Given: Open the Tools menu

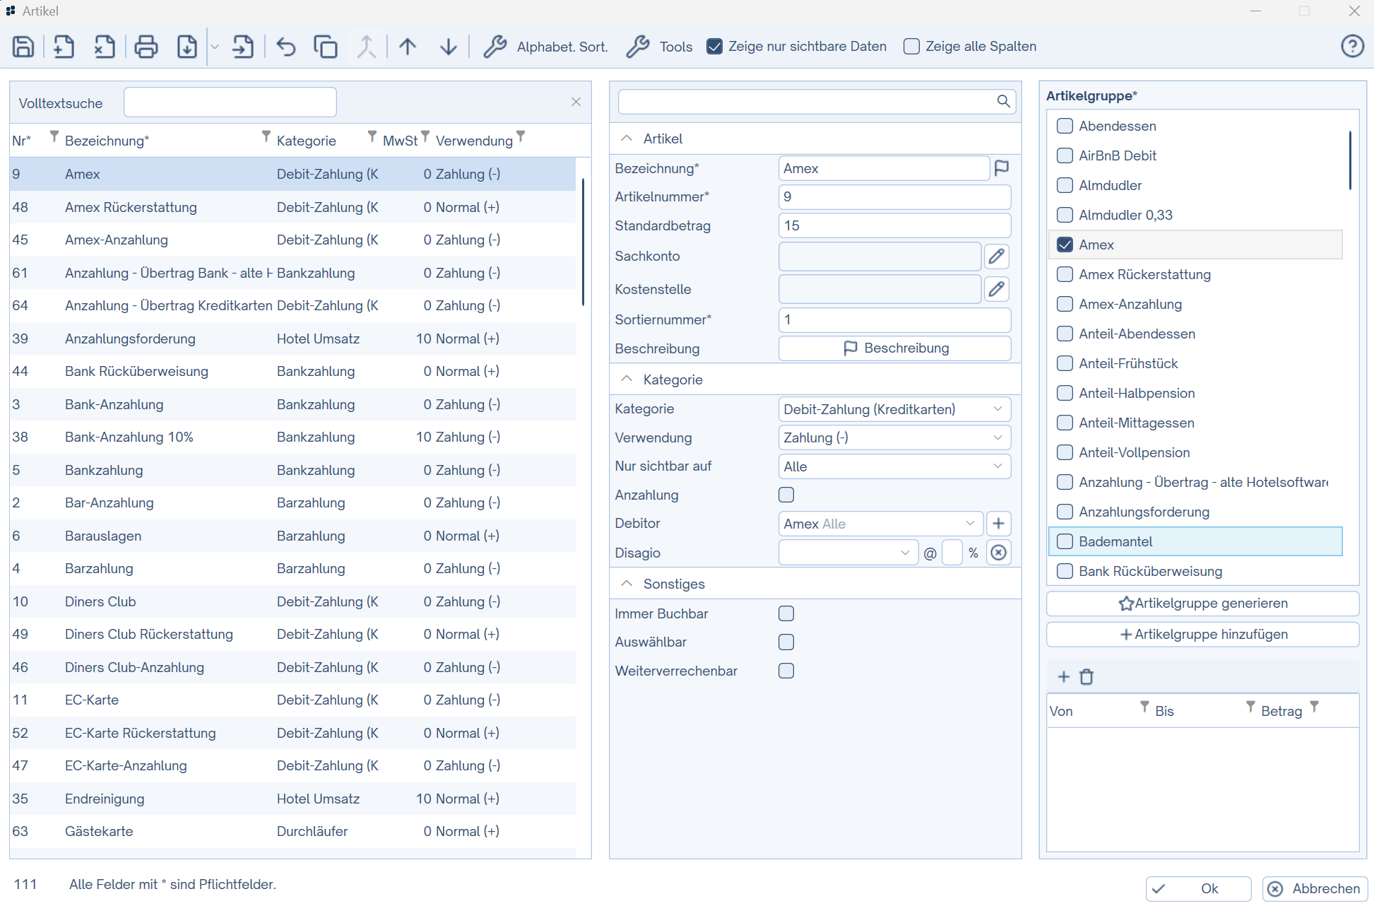Looking at the screenshot, I should (x=660, y=47).
